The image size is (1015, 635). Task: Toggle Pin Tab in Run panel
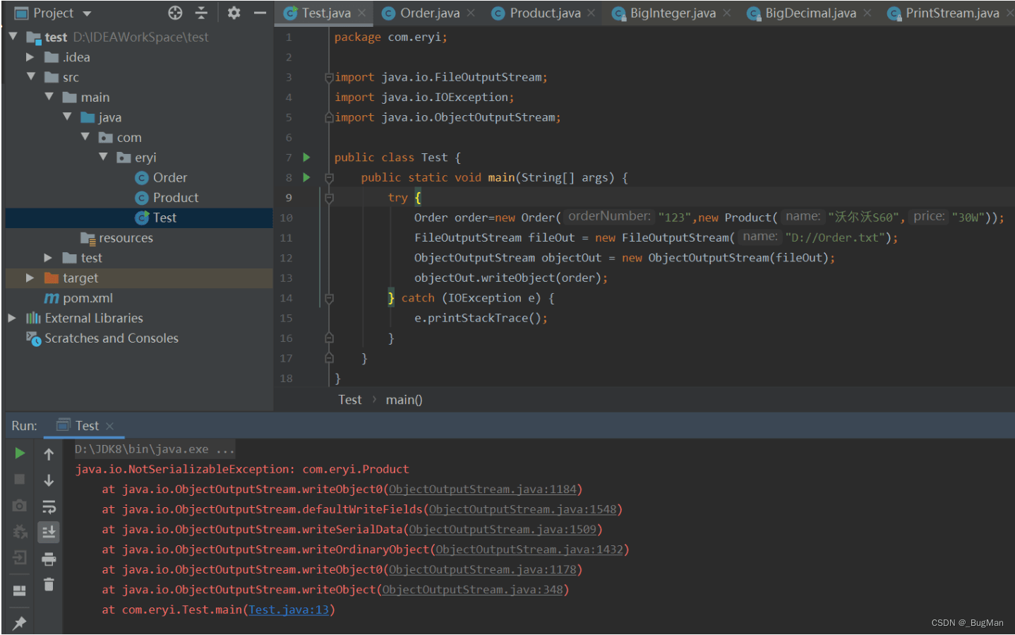coord(20,622)
